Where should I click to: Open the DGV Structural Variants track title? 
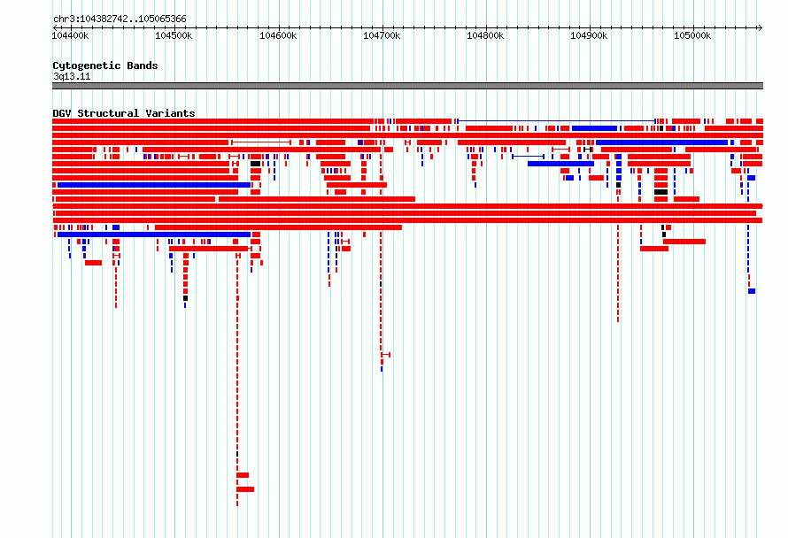[124, 113]
